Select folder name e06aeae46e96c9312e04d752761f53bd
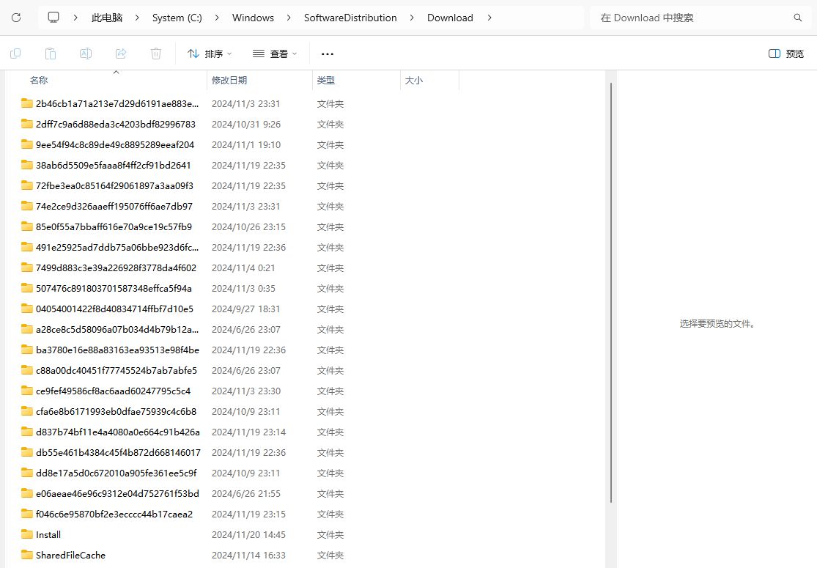Screen dimensions: 817x568 click(117, 493)
